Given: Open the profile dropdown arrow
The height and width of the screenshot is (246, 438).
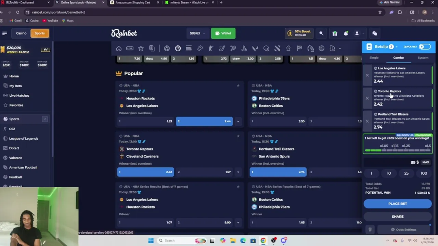Looking at the screenshot, I should (363, 33).
